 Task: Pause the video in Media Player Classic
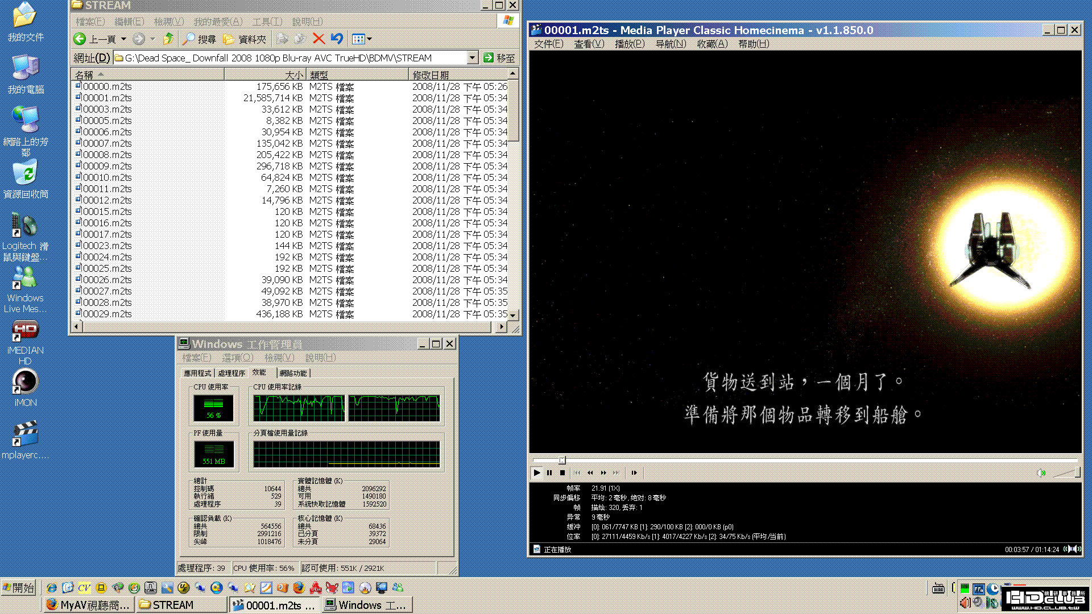tap(549, 472)
